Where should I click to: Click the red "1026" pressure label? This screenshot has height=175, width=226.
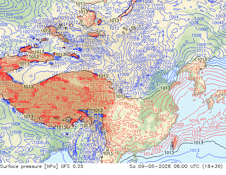click(16, 105)
